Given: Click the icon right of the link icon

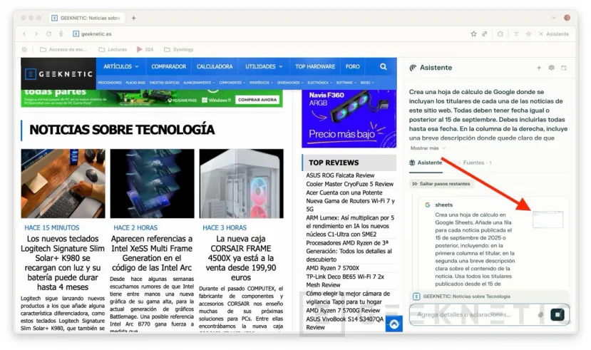Looking at the screenshot, I should (500, 34).
